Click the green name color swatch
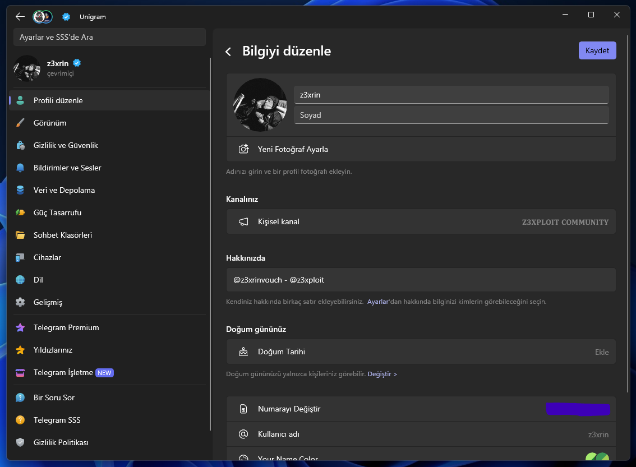636x467 pixels. (x=597, y=456)
